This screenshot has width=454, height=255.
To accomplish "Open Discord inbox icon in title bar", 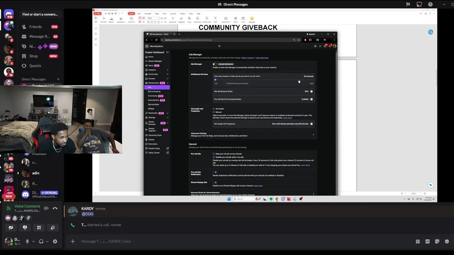I will pos(419,4).
